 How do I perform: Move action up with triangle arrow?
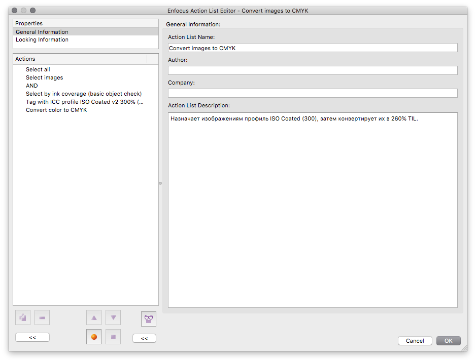coord(94,317)
